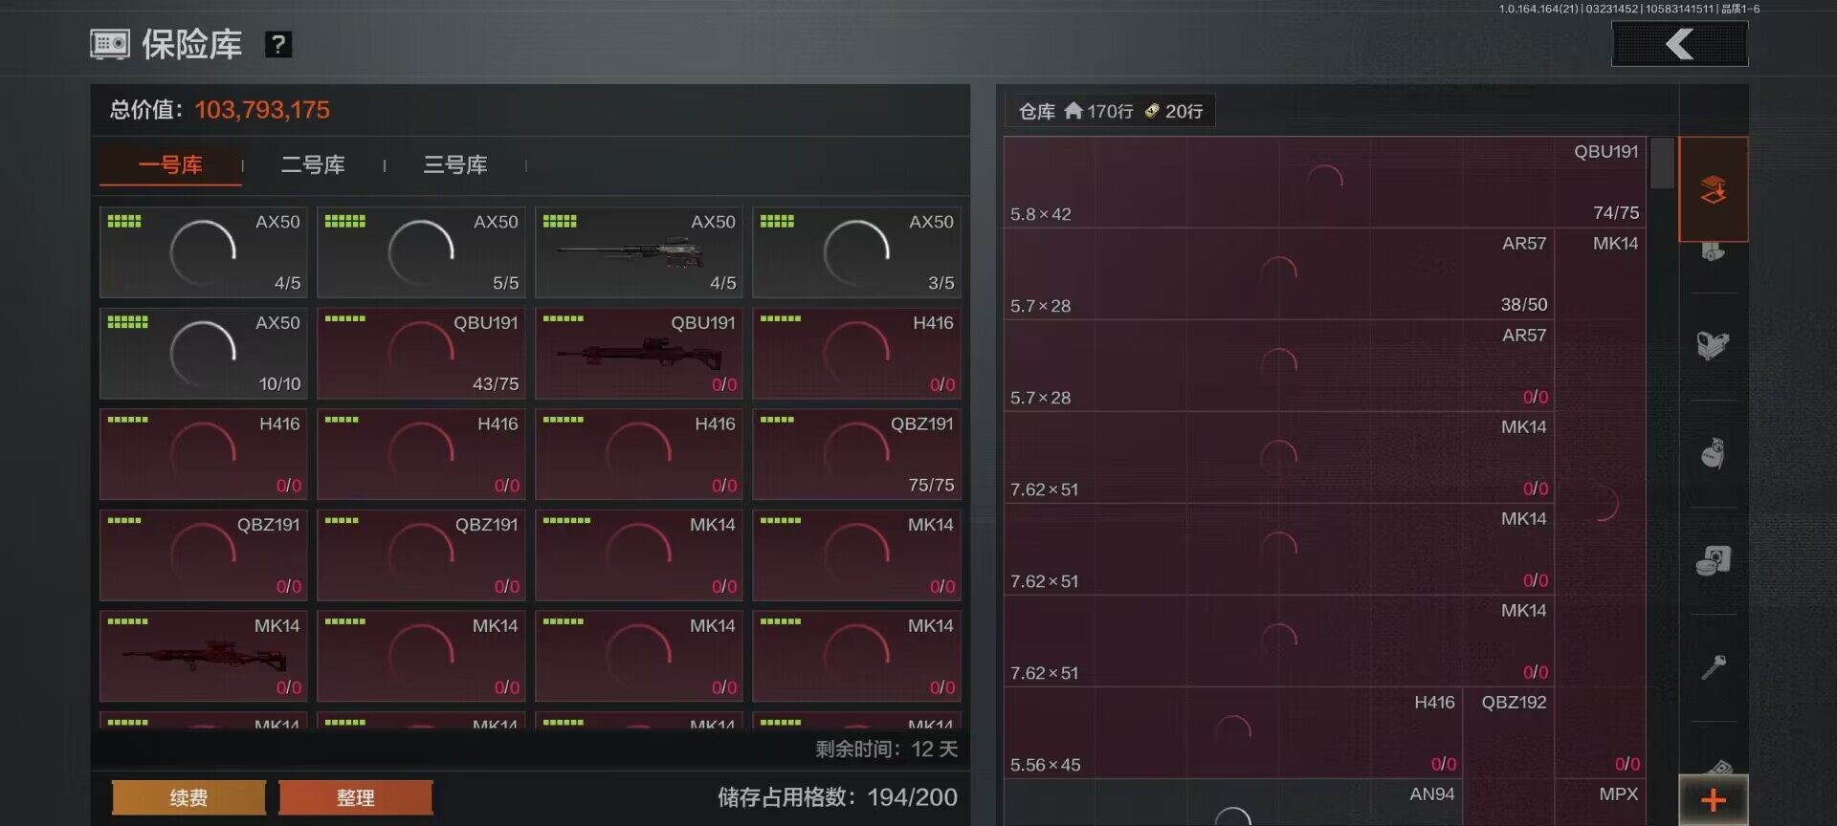The height and width of the screenshot is (826, 1837).
Task: Select the AX50 slot showing 5/5
Action: 421,252
